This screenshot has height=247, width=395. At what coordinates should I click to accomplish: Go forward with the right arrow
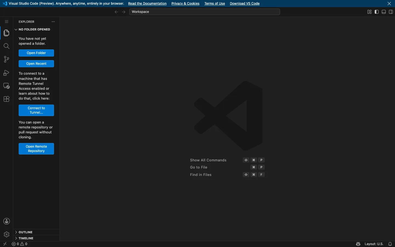pos(124,12)
